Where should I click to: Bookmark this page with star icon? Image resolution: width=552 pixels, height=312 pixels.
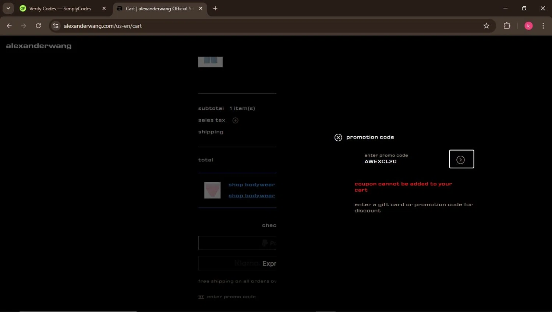[x=486, y=26]
